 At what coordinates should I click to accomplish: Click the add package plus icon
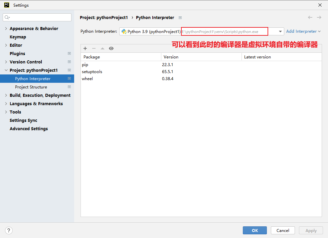click(x=85, y=48)
